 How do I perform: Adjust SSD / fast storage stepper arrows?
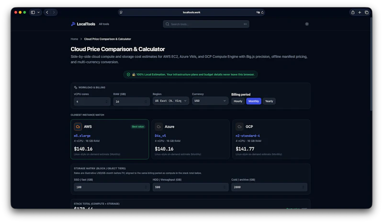point(146,187)
